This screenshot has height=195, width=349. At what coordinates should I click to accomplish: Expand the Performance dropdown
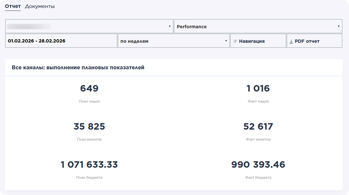pos(257,26)
